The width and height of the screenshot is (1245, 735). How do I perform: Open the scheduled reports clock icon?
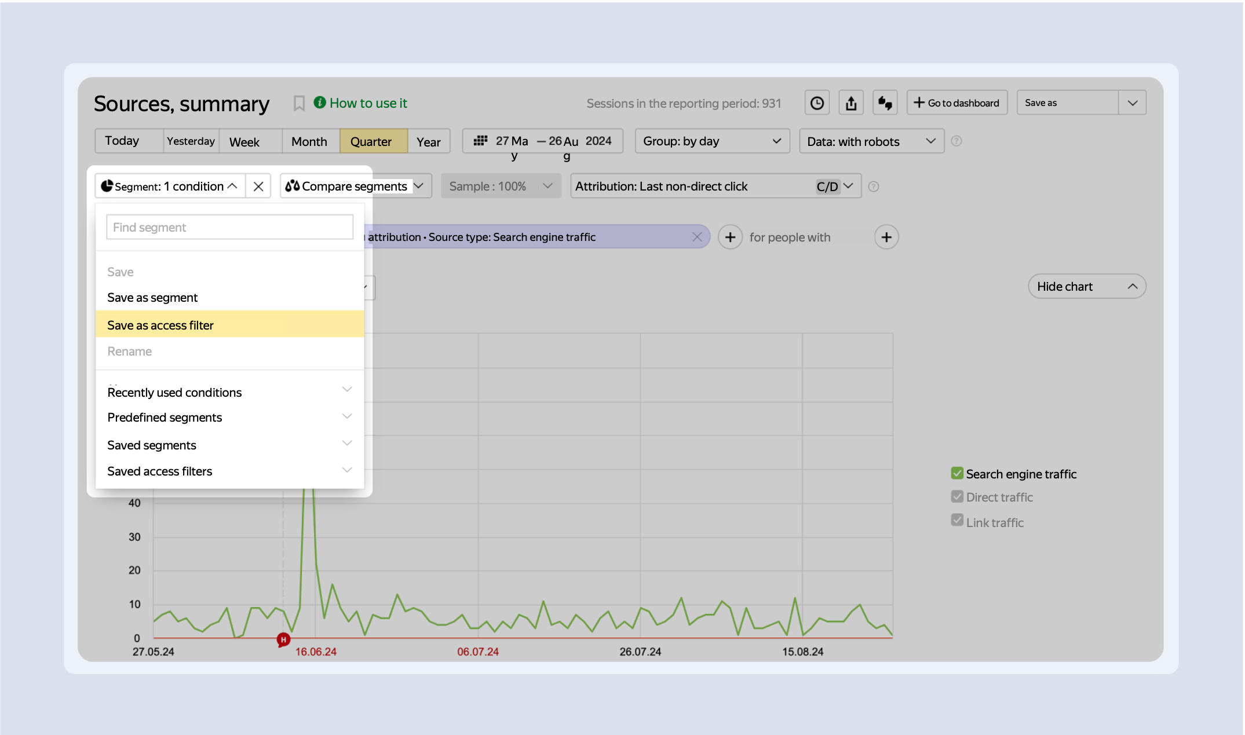click(x=817, y=103)
